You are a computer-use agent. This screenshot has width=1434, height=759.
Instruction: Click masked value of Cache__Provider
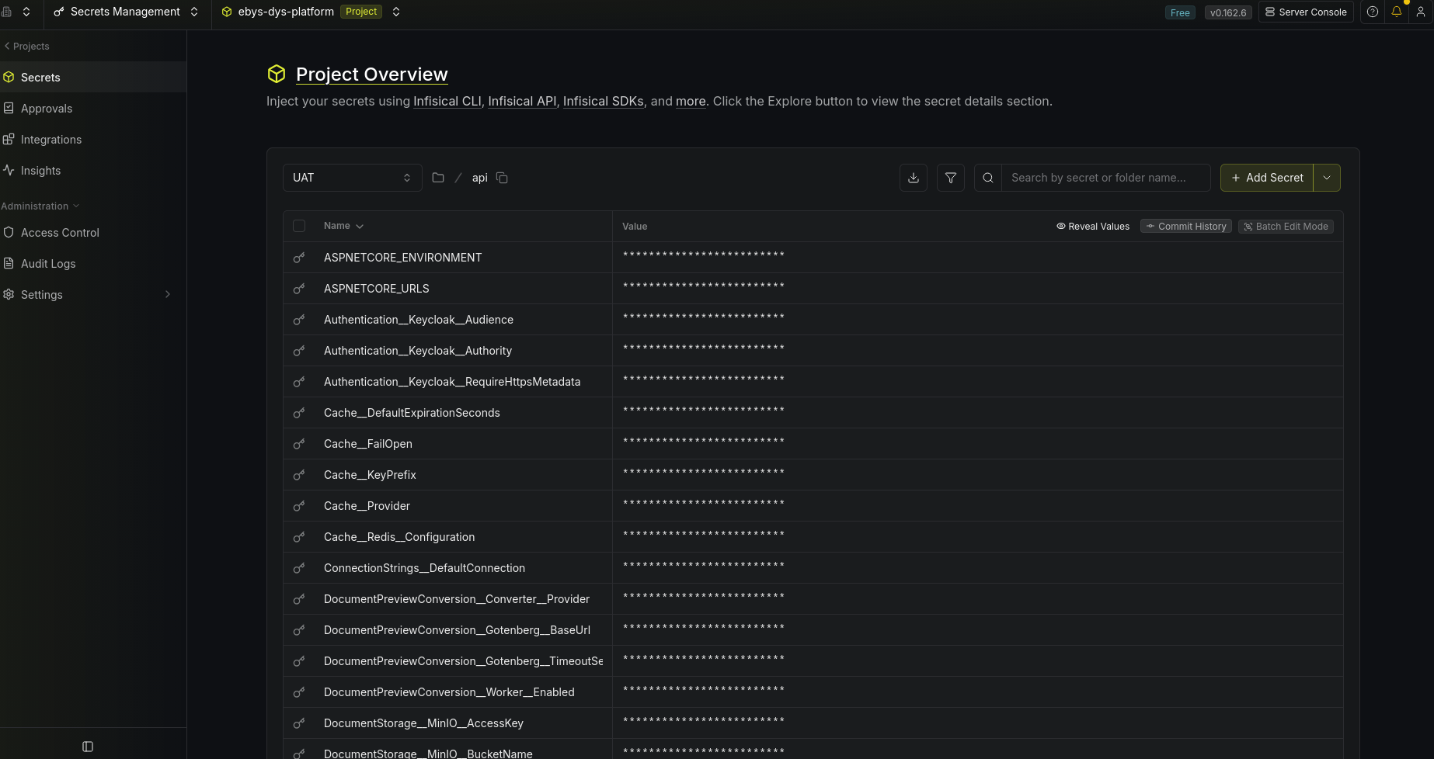tap(704, 504)
